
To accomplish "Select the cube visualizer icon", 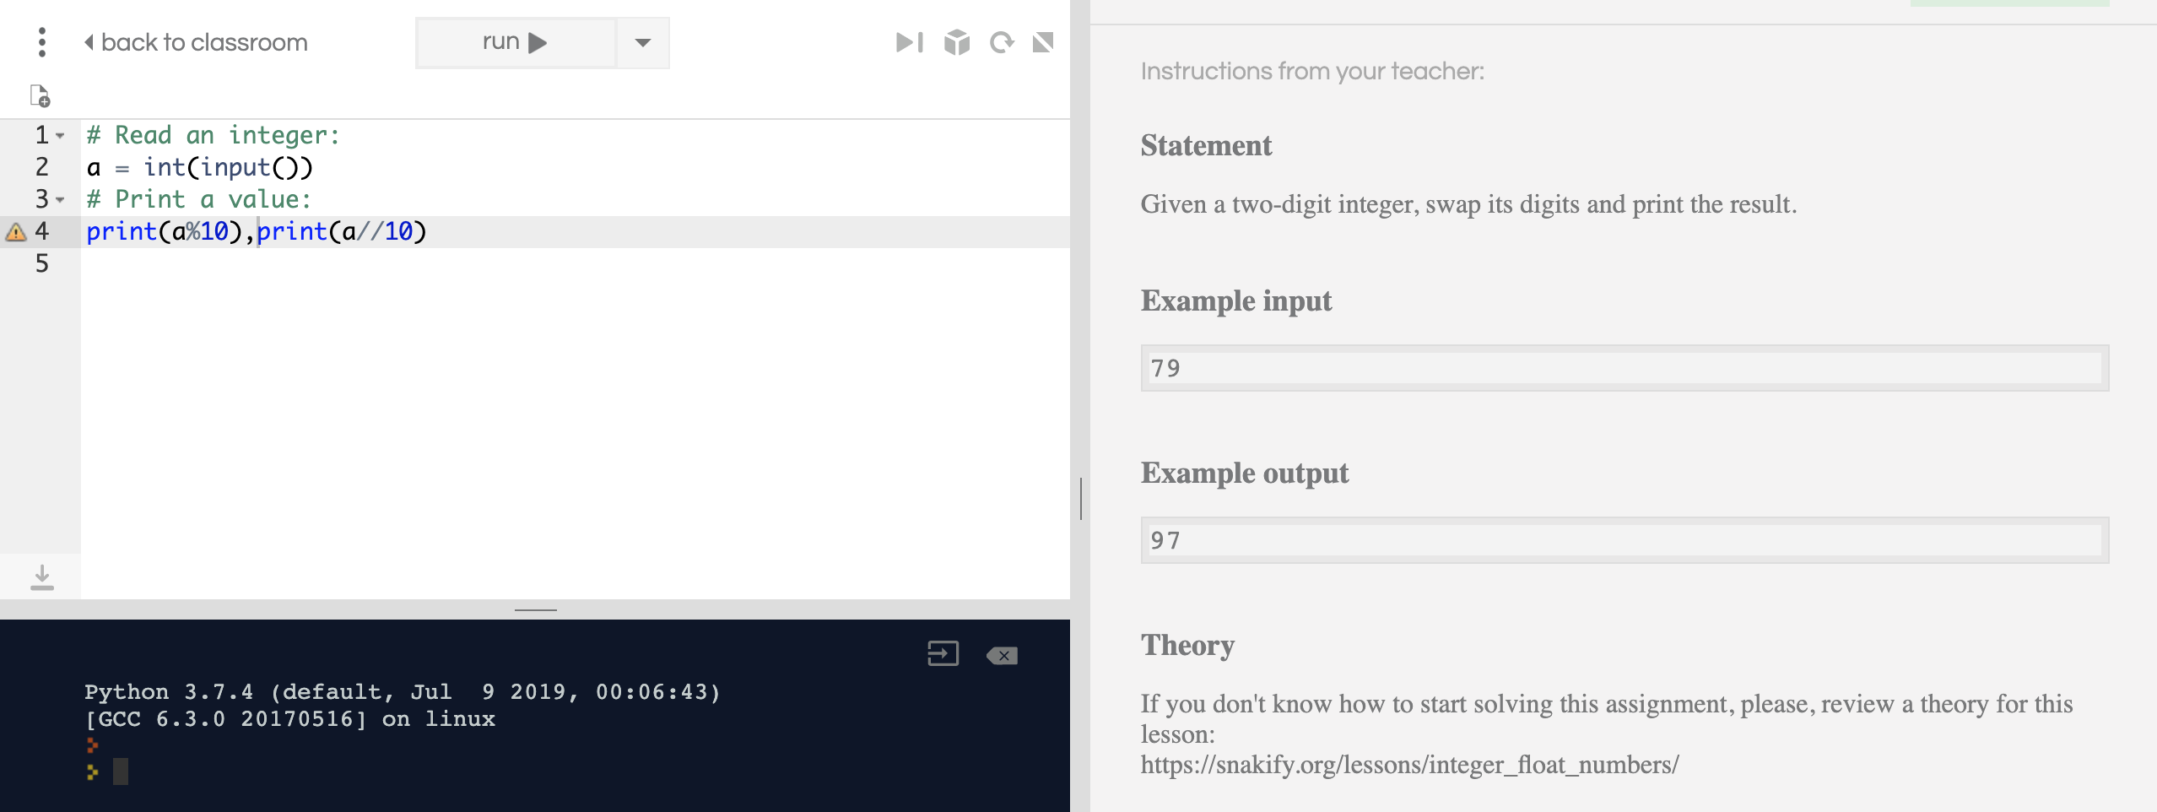I will (x=956, y=41).
